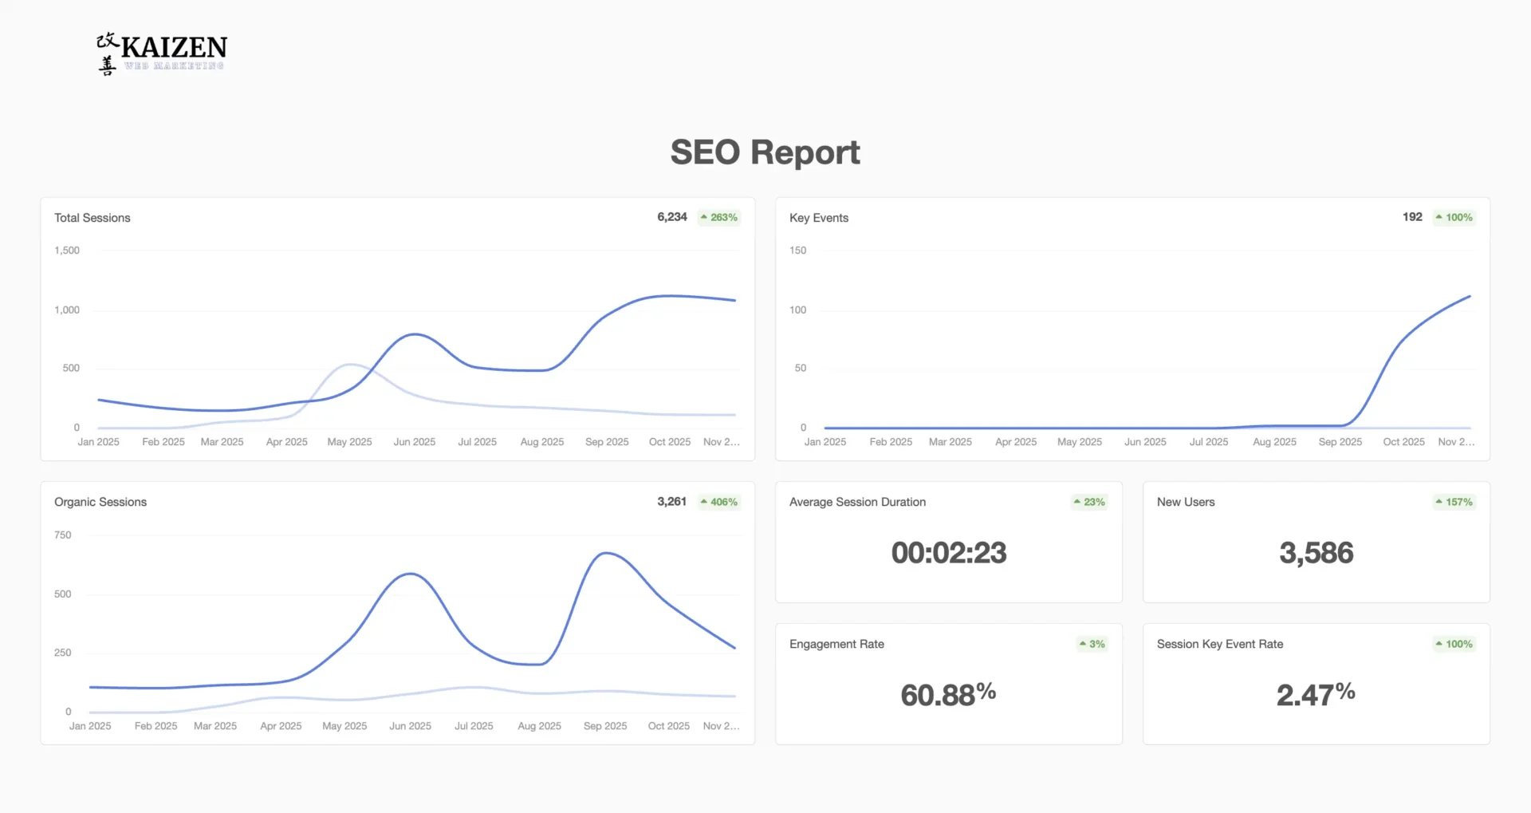Viewport: 1531px width, 813px height.
Task: Click the New Users total 3,586
Action: (1316, 553)
